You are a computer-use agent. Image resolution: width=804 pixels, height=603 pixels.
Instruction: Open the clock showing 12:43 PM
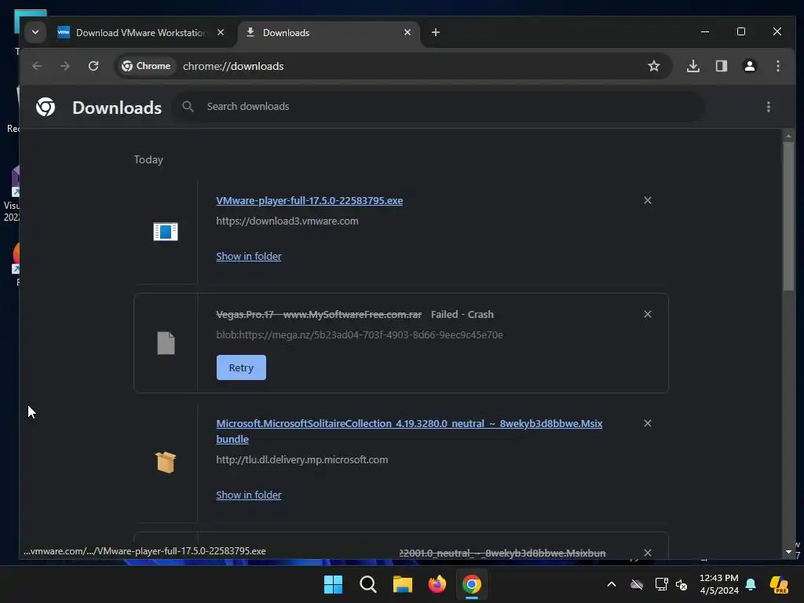coord(719,584)
